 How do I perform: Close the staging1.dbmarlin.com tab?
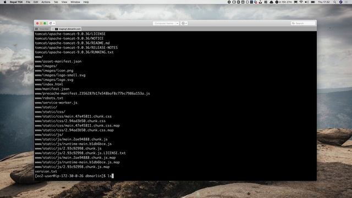pos(53,29)
